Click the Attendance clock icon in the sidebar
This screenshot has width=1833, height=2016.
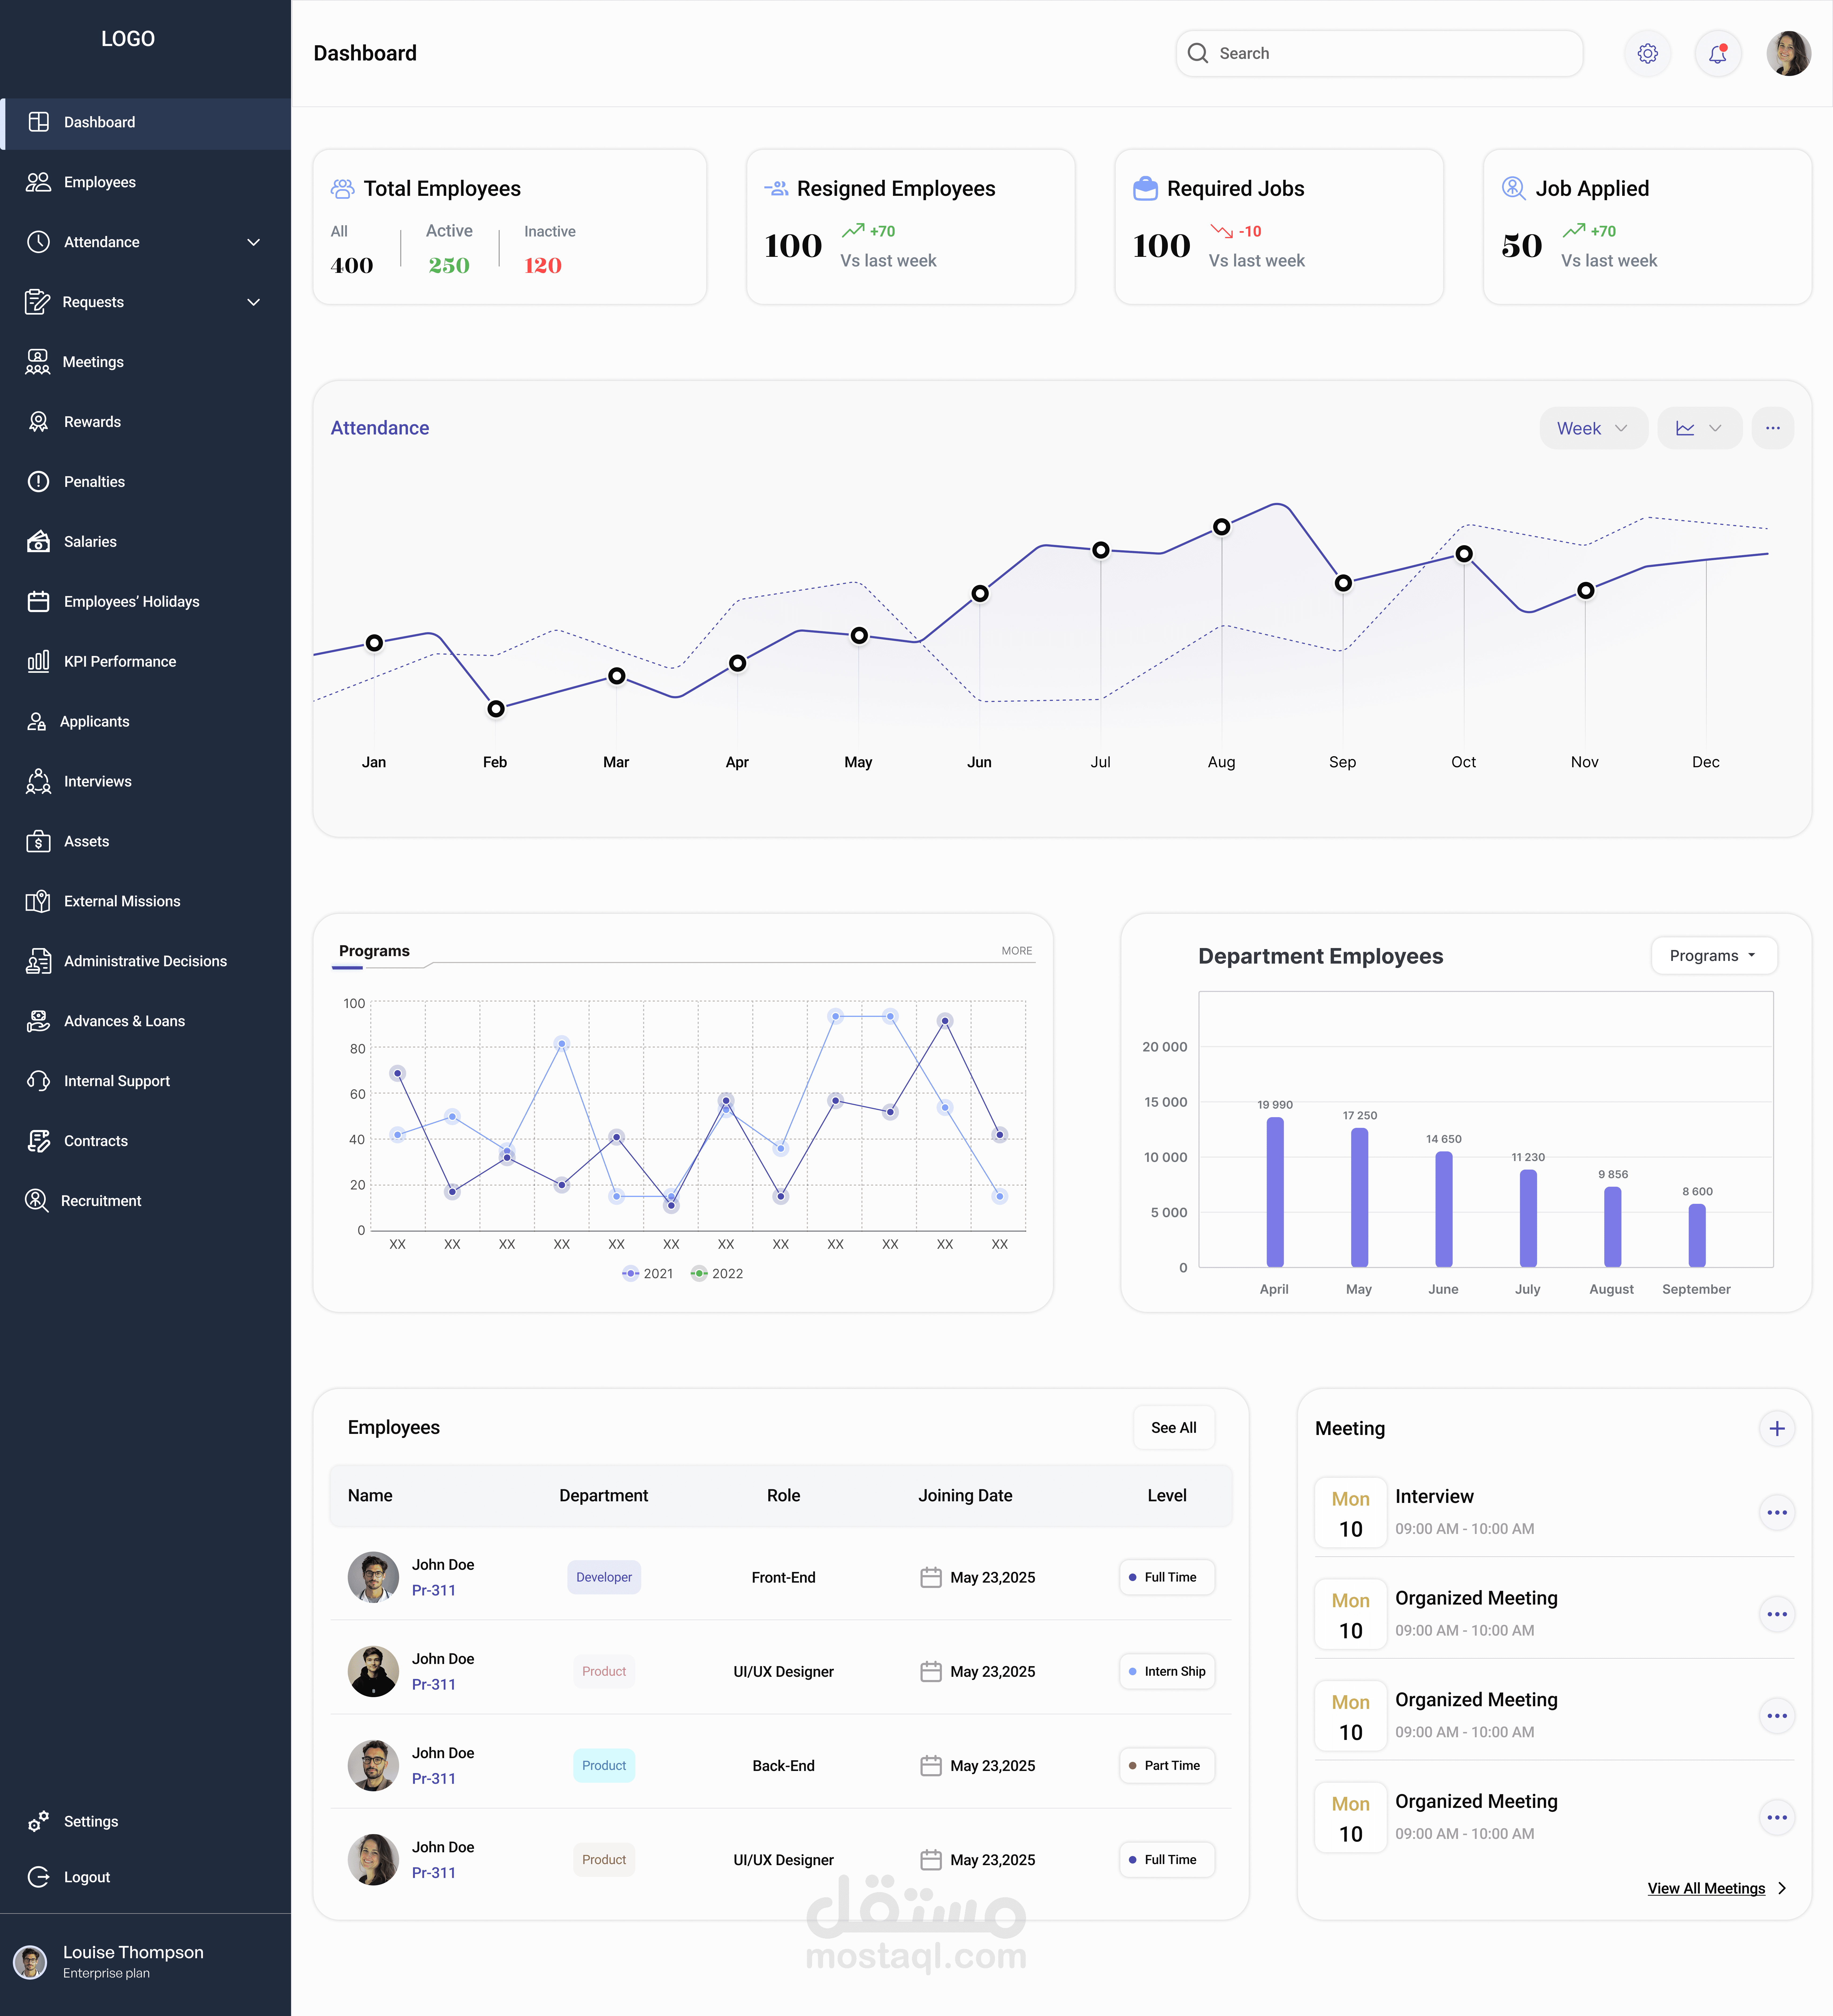[x=38, y=242]
